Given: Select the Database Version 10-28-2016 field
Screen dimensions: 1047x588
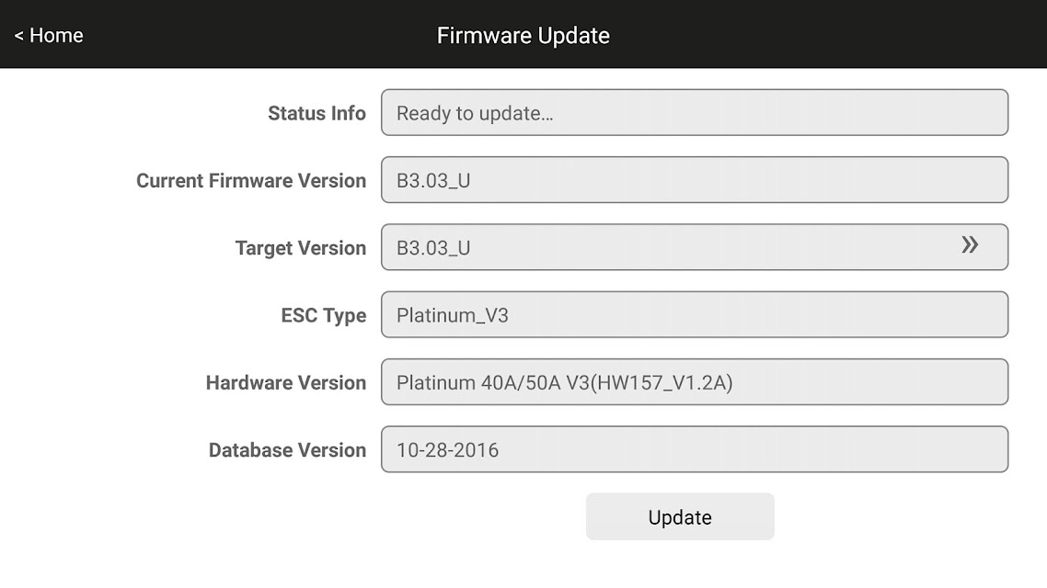Looking at the screenshot, I should [x=695, y=449].
